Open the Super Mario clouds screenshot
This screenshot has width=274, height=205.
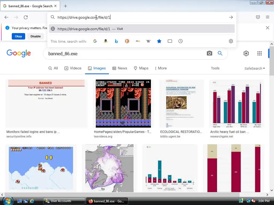coord(41,168)
